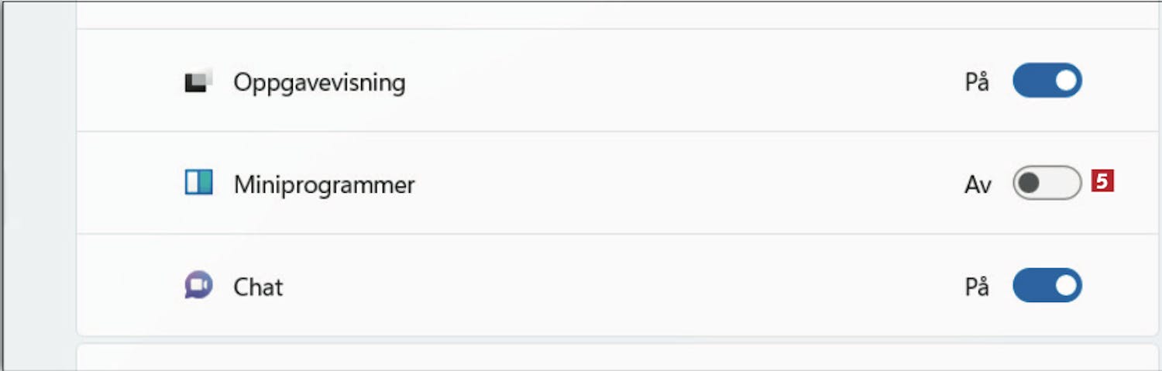Disable the Chat toggle switch
This screenshot has width=1162, height=371.
click(1047, 286)
